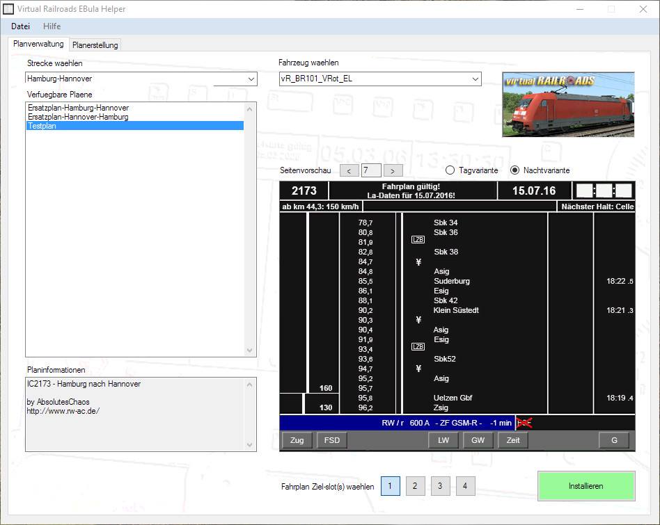Screen dimensions: 660x525
Task: Click the FSD button on the EBuLa display
Action: click(x=331, y=440)
